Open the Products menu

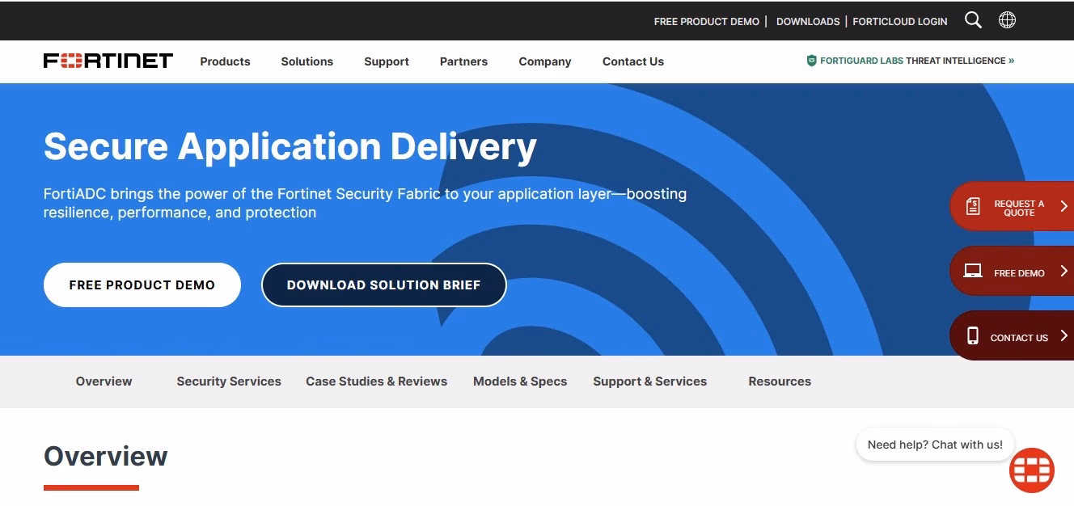tap(225, 61)
